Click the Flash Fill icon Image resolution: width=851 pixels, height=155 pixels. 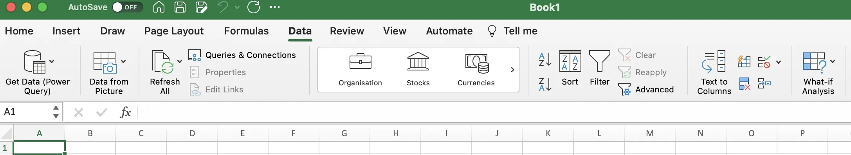click(744, 61)
